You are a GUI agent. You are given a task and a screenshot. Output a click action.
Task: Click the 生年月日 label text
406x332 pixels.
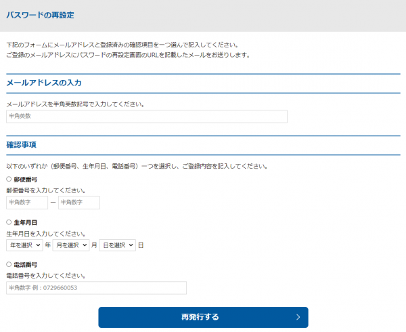coord(25,222)
